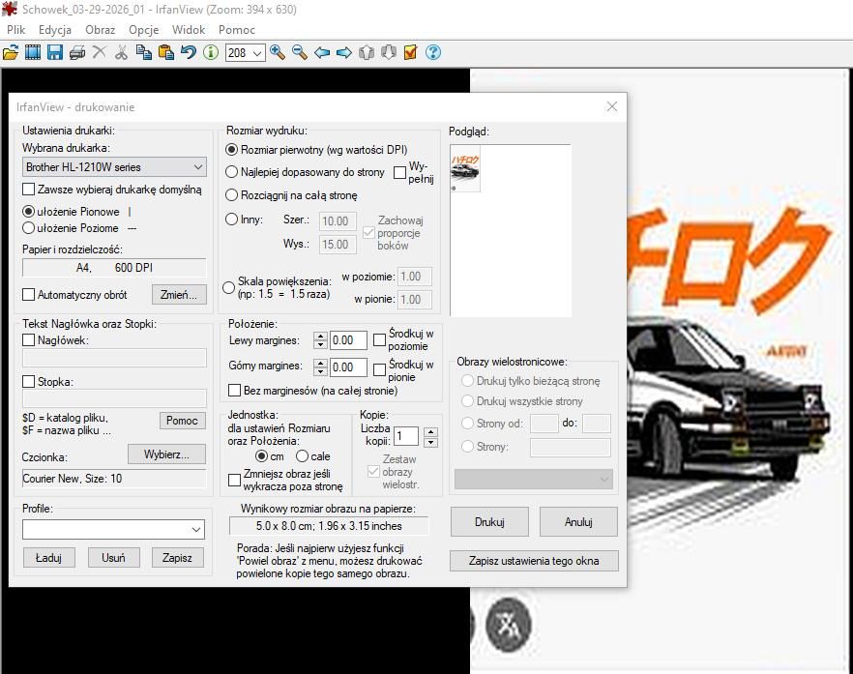
Task: Open the Opcje menu
Action: point(143,30)
